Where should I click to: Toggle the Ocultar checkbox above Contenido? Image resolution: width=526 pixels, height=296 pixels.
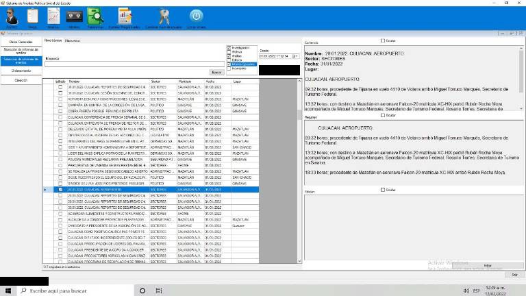[x=383, y=40]
